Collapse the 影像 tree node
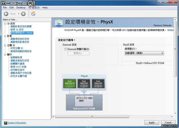 5,36
